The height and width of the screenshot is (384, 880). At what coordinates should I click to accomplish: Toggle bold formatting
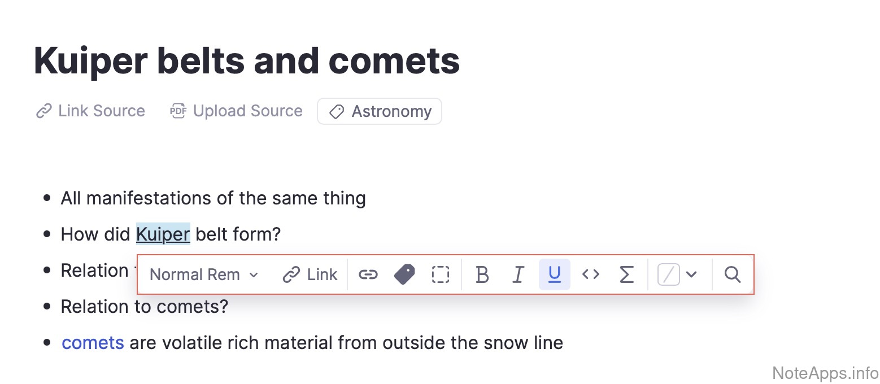(482, 274)
